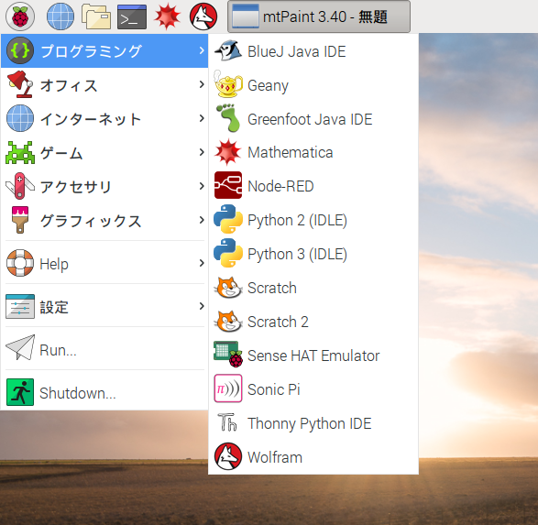The image size is (538, 525).
Task: Choose Shutdown... option
Action: click(104, 392)
